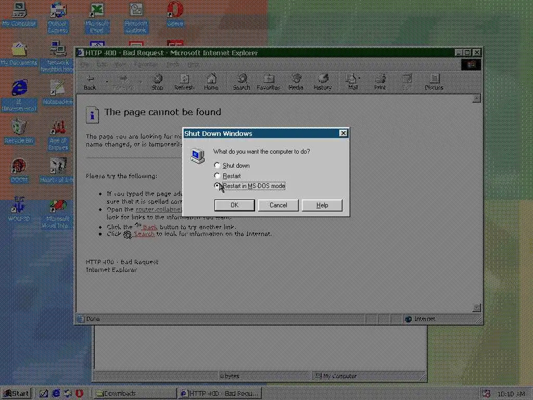Click the info document icon on error page

click(93, 115)
